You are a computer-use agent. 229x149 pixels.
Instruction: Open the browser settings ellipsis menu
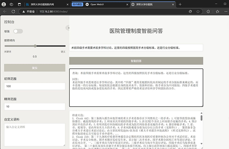226,11
